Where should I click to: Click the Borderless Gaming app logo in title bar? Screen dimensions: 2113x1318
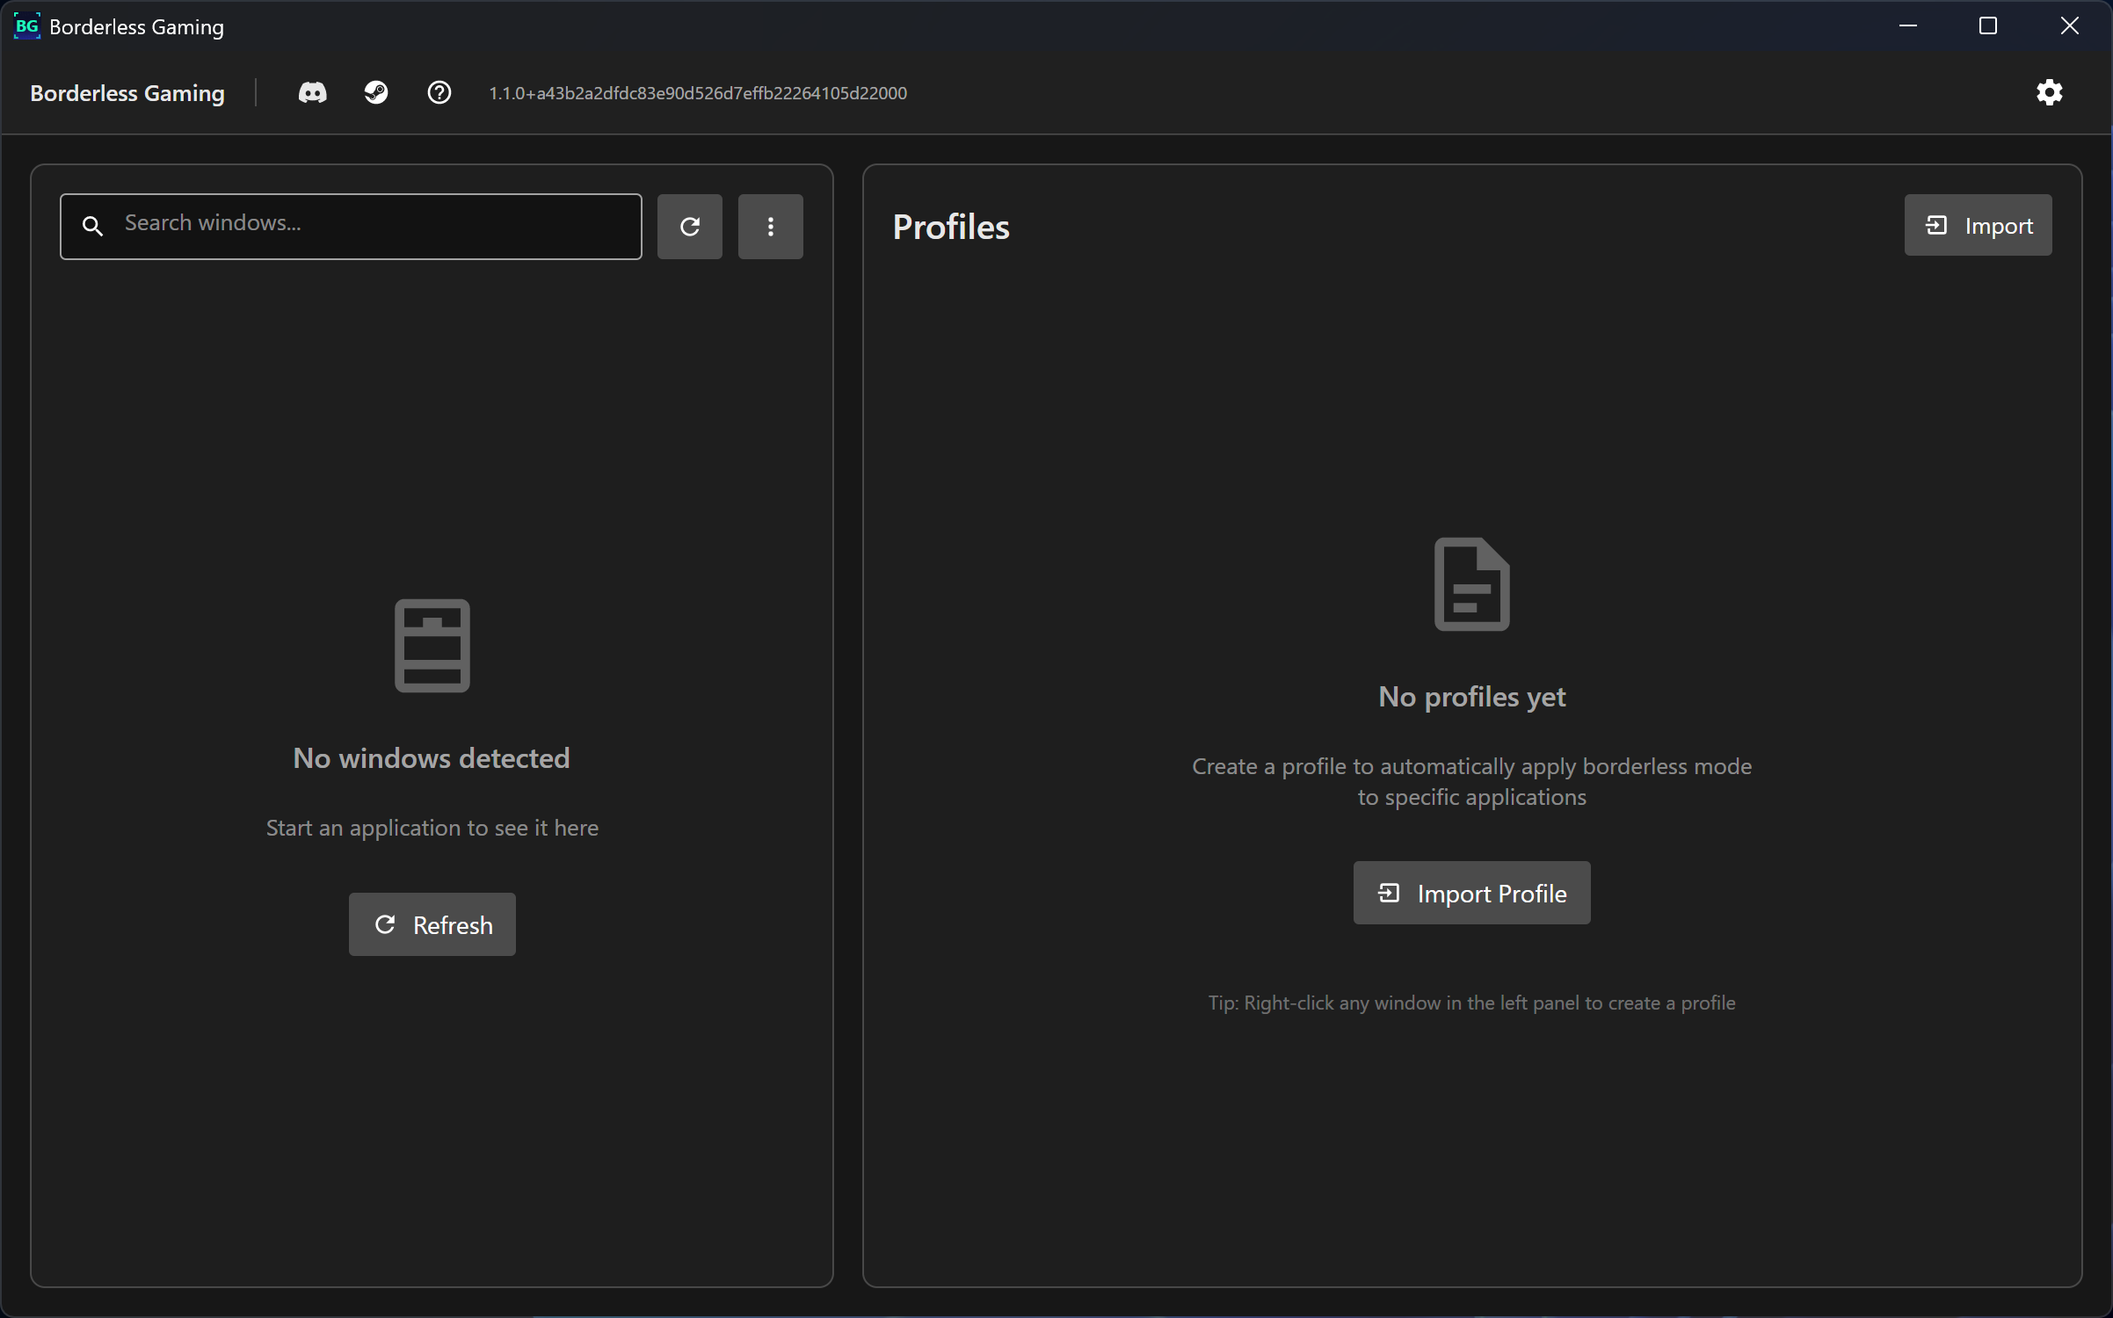(x=27, y=26)
